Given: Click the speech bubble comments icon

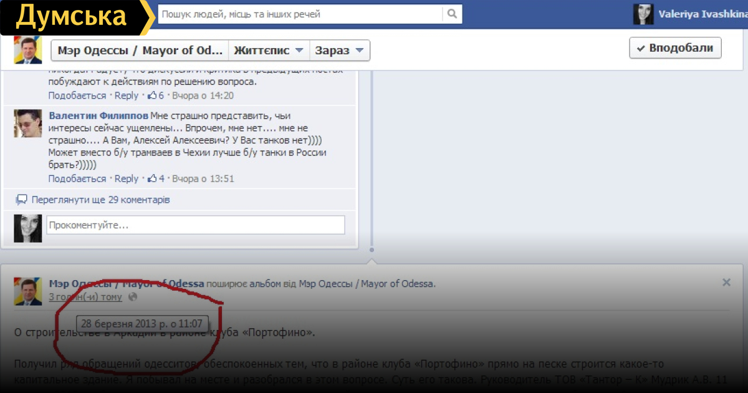Looking at the screenshot, I should tap(22, 200).
